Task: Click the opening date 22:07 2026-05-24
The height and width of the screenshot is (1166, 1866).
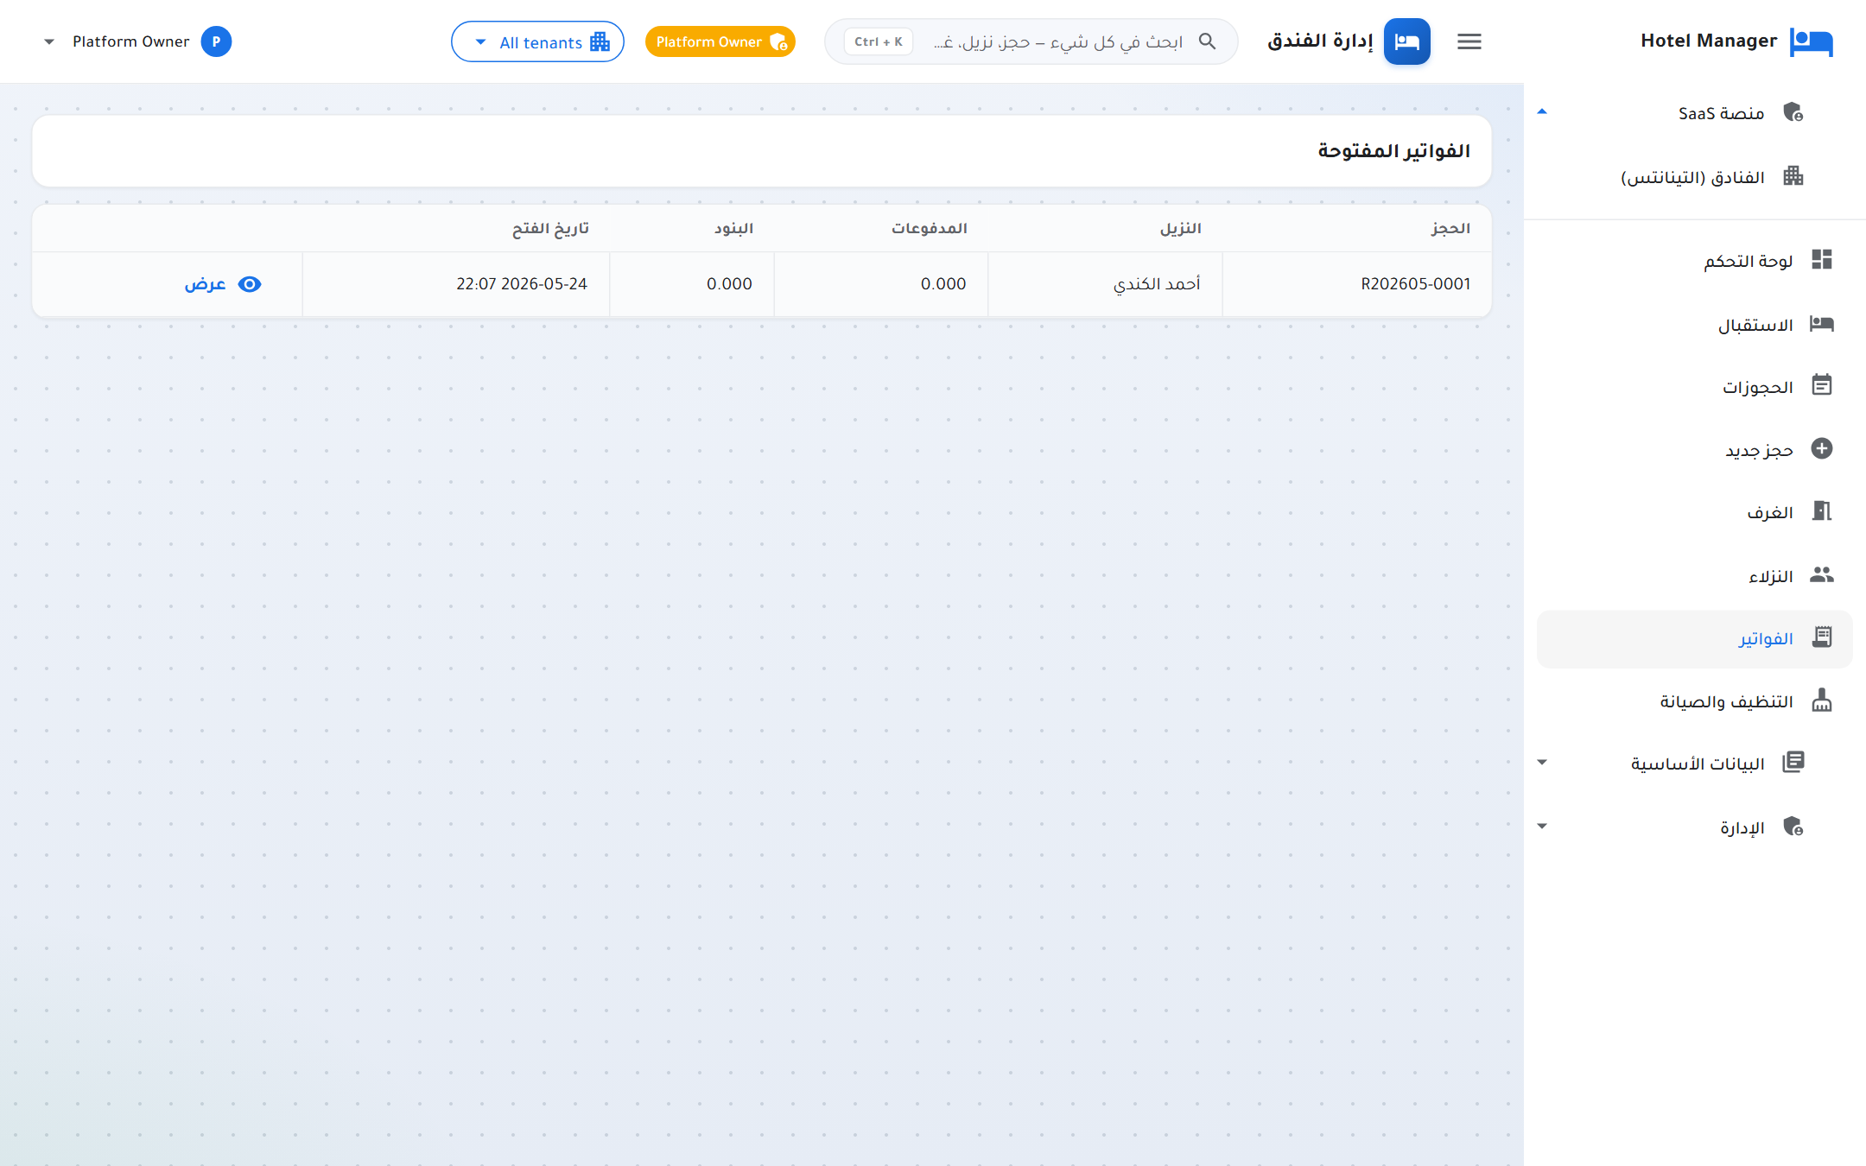Action: click(x=522, y=284)
